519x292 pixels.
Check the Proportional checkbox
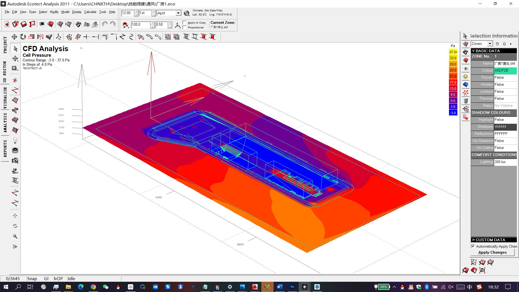pos(184,27)
